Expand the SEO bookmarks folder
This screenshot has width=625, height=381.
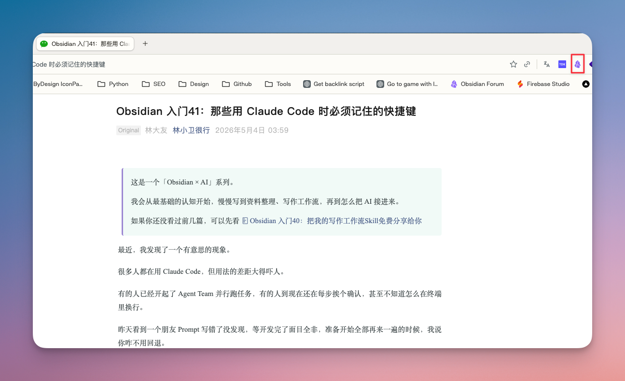(x=153, y=84)
